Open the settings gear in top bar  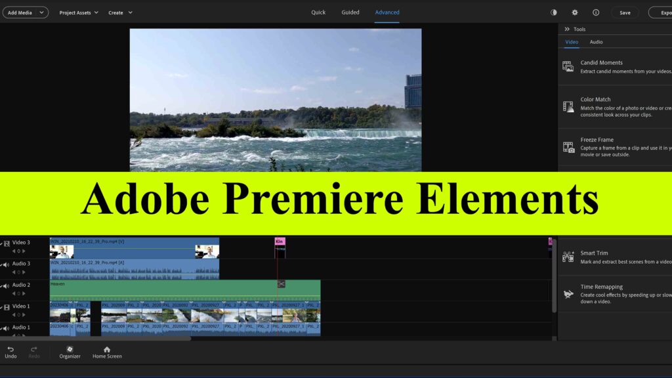click(x=575, y=12)
